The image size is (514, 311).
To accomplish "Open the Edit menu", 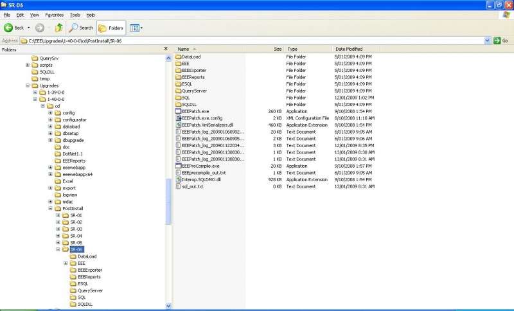I will coord(20,15).
